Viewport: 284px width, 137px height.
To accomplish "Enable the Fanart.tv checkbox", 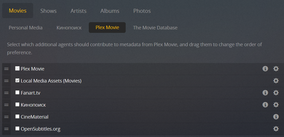I will 17,93.
